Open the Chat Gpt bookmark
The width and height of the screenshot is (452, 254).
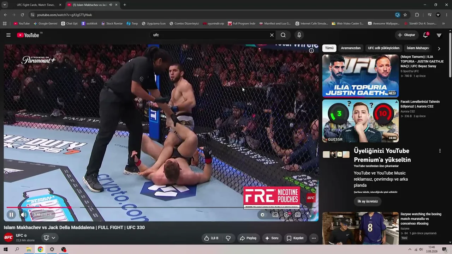[x=69, y=24]
